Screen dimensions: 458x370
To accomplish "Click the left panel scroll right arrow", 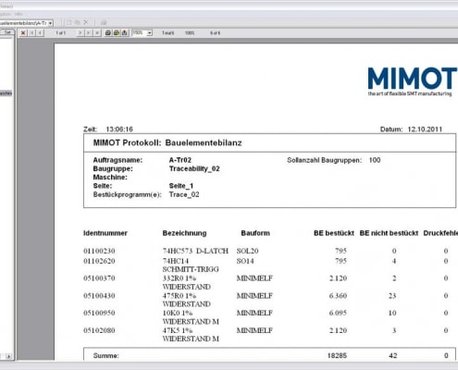I will pyautogui.click(x=8, y=356).
